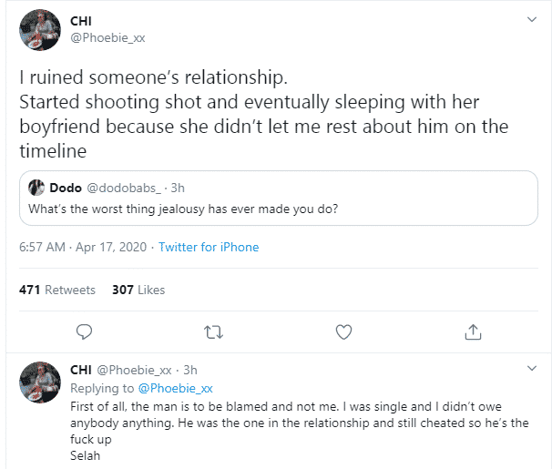The image size is (552, 469).
Task: Open CHI's profile picture on main tweet
Action: click(x=39, y=30)
